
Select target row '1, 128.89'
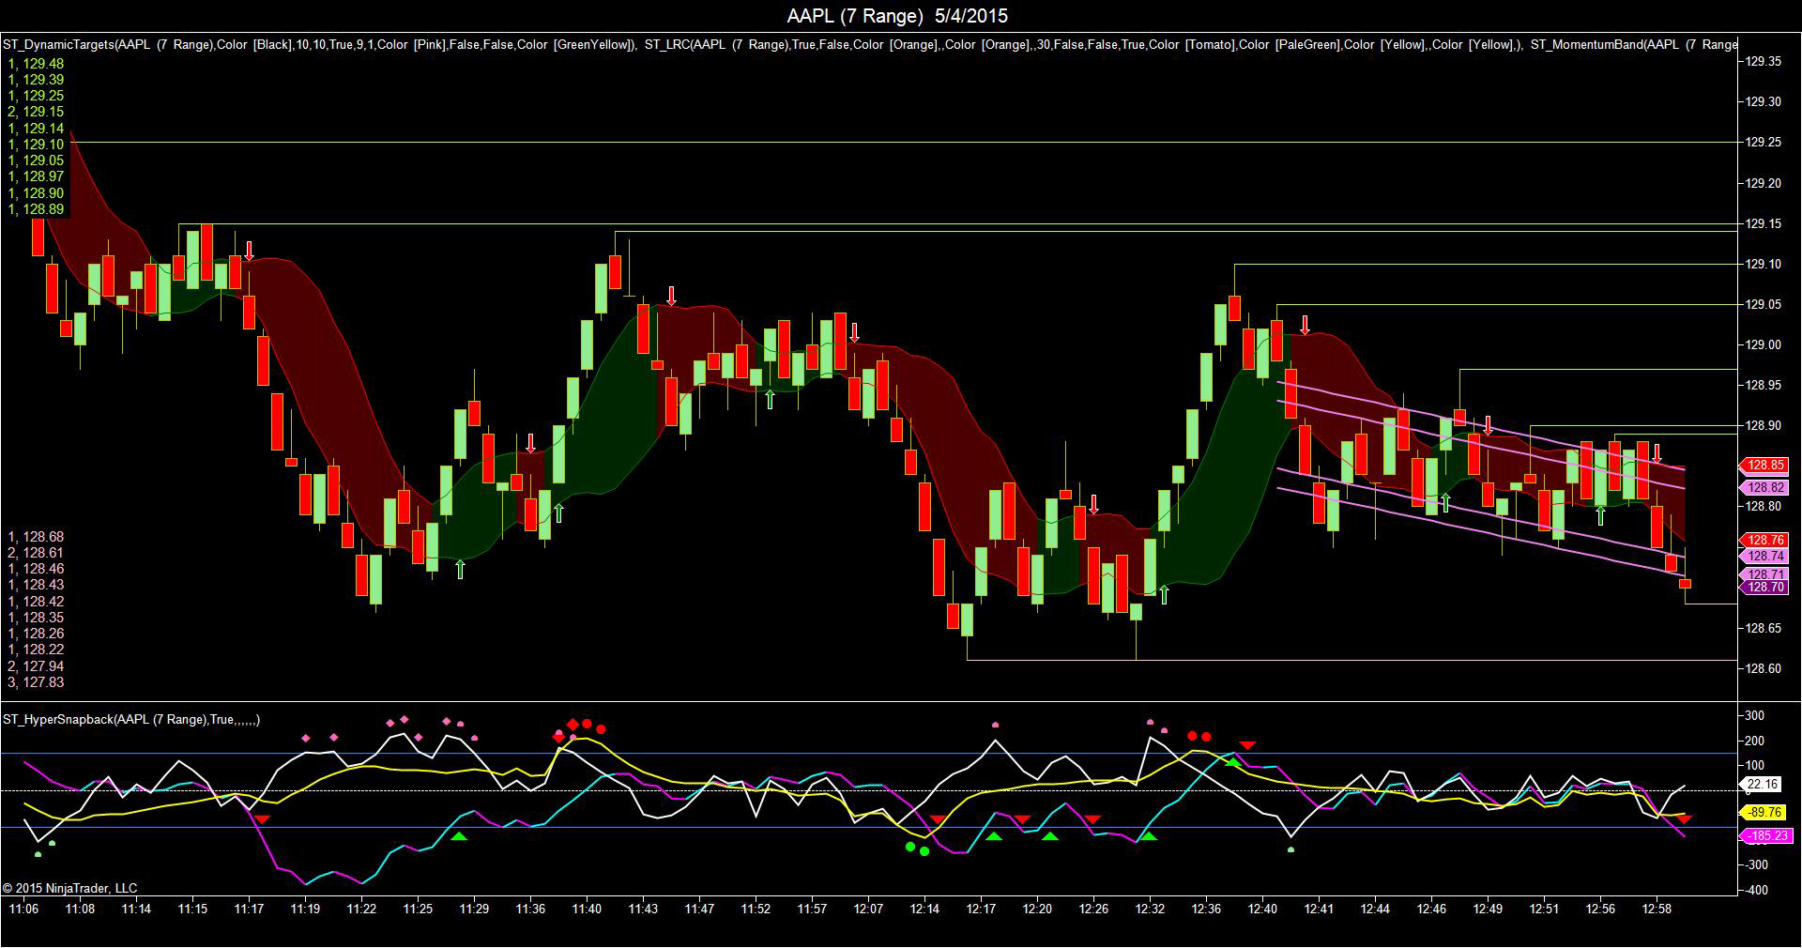point(36,209)
